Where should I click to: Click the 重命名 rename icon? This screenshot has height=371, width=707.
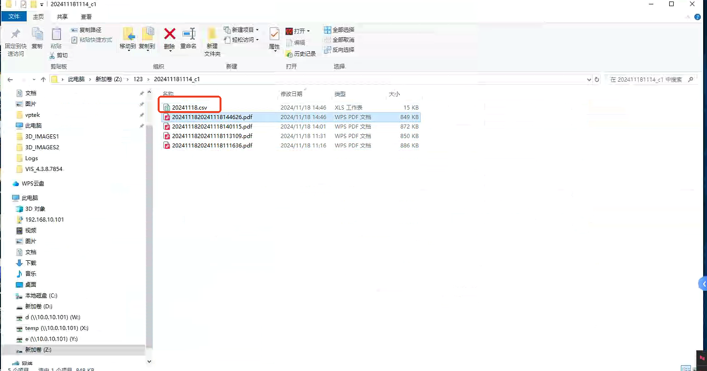pyautogui.click(x=189, y=34)
